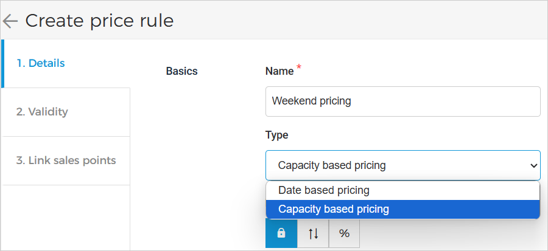Go to the 3. Link sales points step
The width and height of the screenshot is (548, 251).
[66, 160]
